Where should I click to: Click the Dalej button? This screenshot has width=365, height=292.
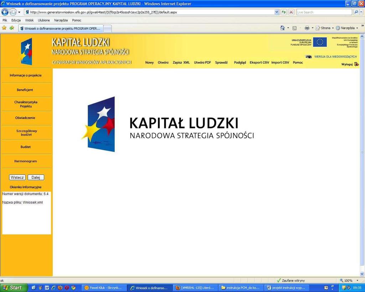click(36, 178)
